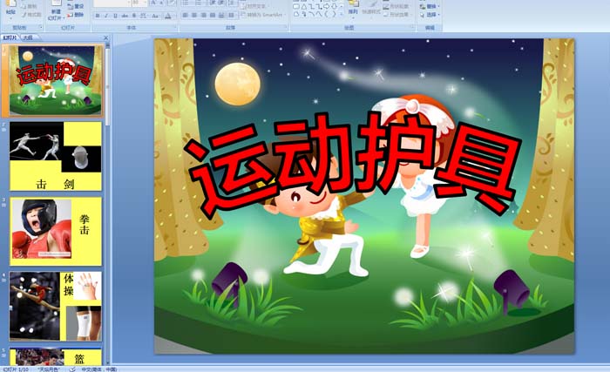This screenshot has width=610, height=372.
Task: Open the clipboard group dialog launcher
Action: [x=41, y=27]
